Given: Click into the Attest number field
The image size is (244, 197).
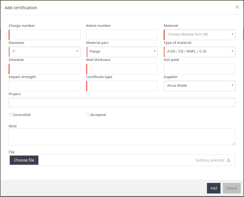Looking at the screenshot, I should coord(122,35).
